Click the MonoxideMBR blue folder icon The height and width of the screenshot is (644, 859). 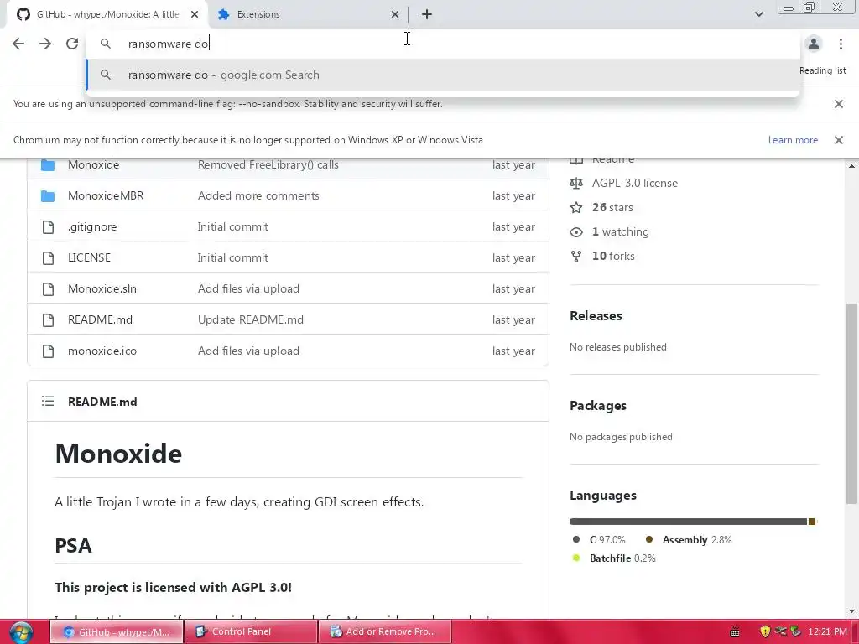(48, 195)
